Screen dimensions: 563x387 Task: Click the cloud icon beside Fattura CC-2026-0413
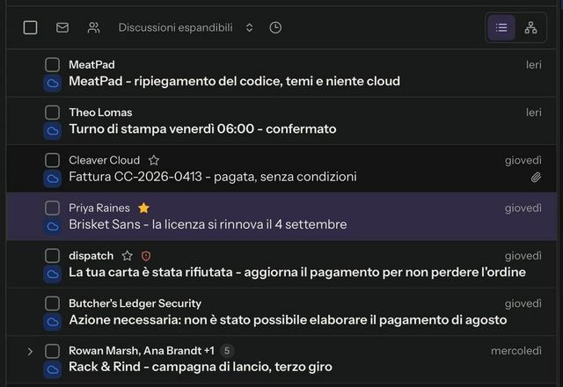pos(53,179)
